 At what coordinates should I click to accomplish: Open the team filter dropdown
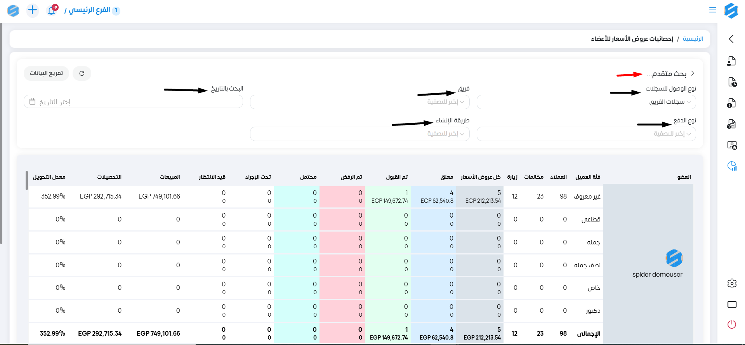(x=359, y=102)
